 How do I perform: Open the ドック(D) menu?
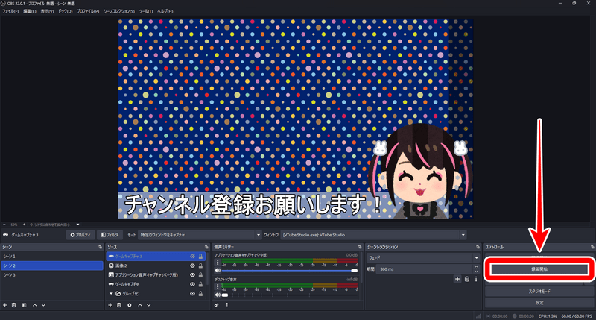point(65,11)
